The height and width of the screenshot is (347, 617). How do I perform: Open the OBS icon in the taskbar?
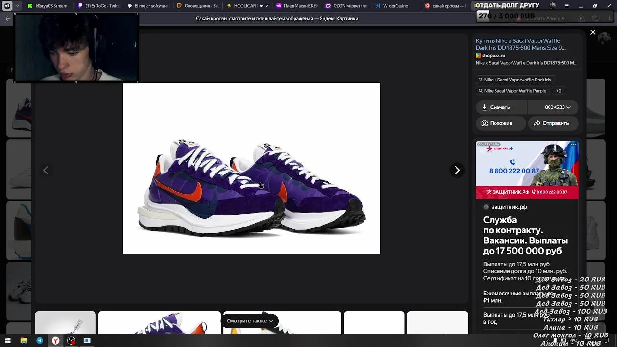[x=71, y=341]
